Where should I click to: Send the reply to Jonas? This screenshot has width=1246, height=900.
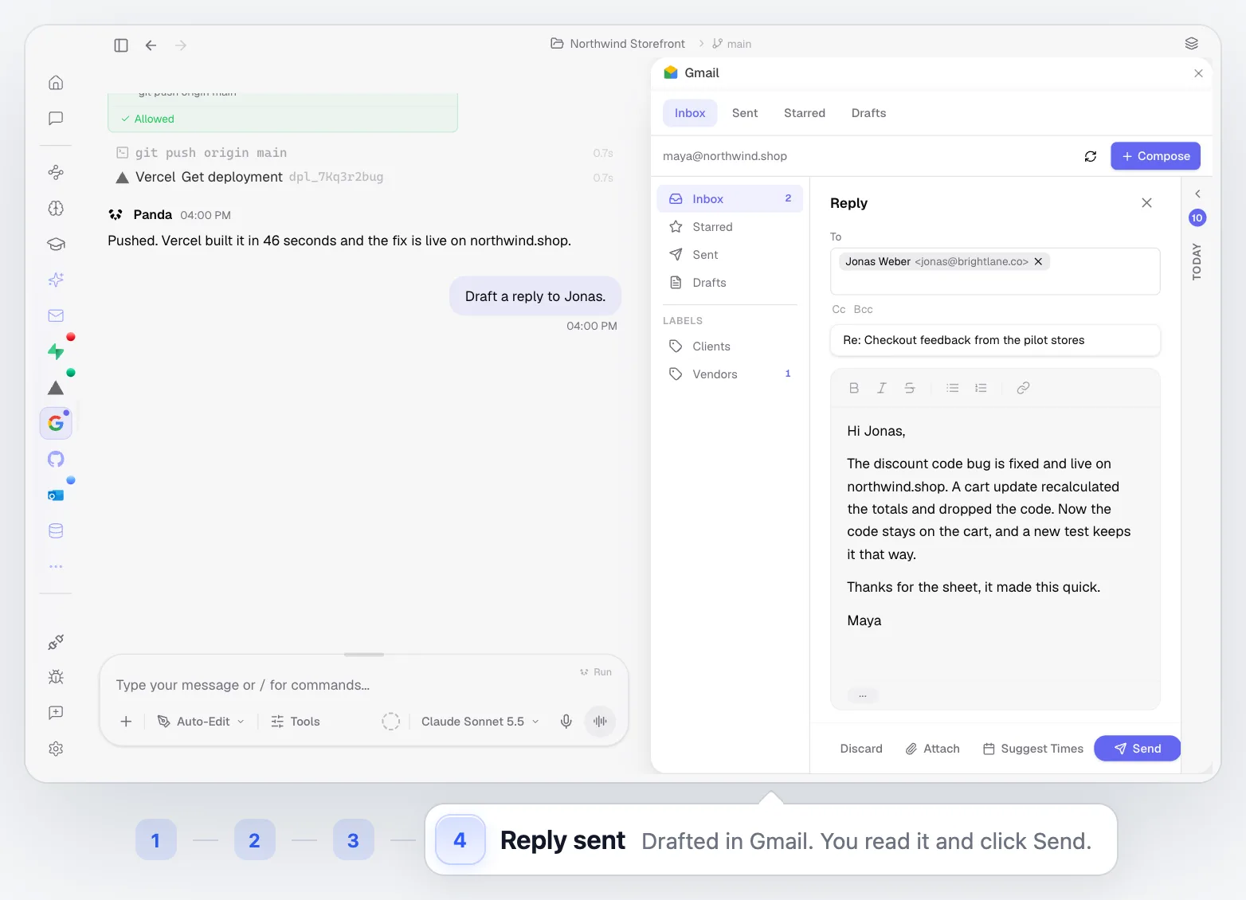(1137, 749)
